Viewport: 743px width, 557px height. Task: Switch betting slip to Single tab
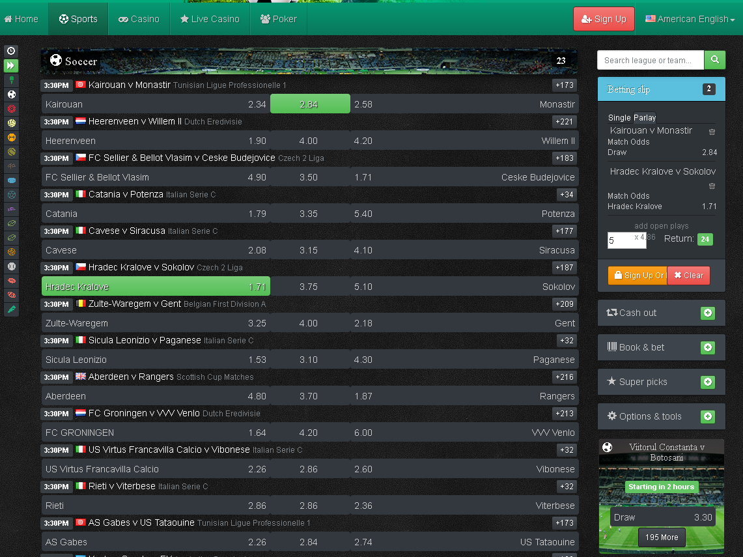pyautogui.click(x=619, y=118)
